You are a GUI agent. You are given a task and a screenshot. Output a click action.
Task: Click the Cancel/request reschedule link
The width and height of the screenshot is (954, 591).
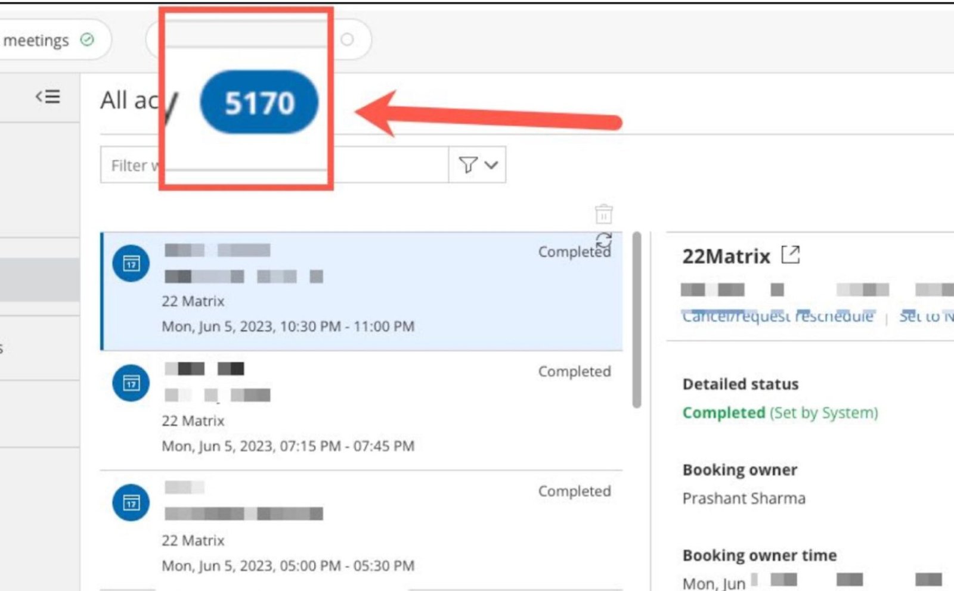(x=778, y=316)
